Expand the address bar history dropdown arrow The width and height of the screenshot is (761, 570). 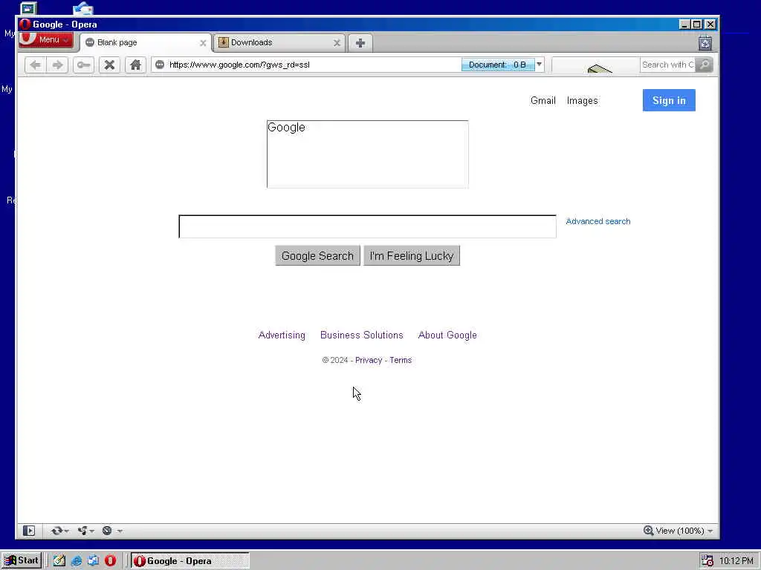[x=540, y=65]
